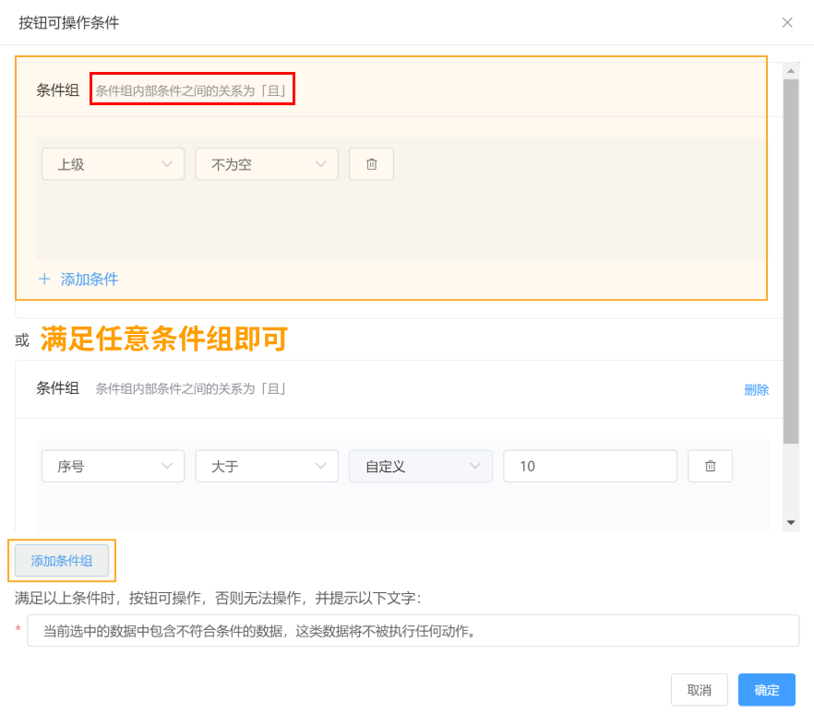Click 删除 to remove the second condition group
The image size is (814, 725).
756,389
